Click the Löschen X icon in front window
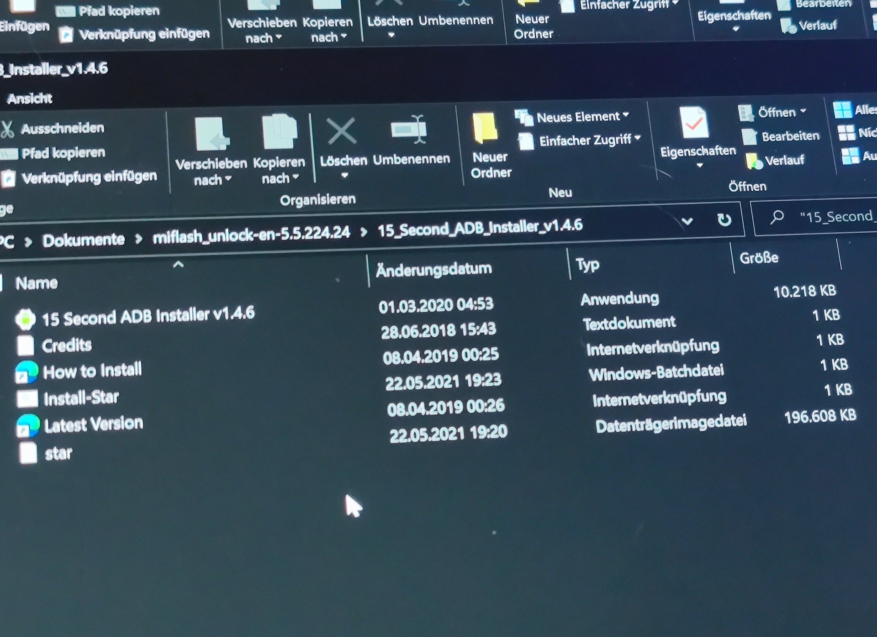The height and width of the screenshot is (637, 877). [x=342, y=131]
